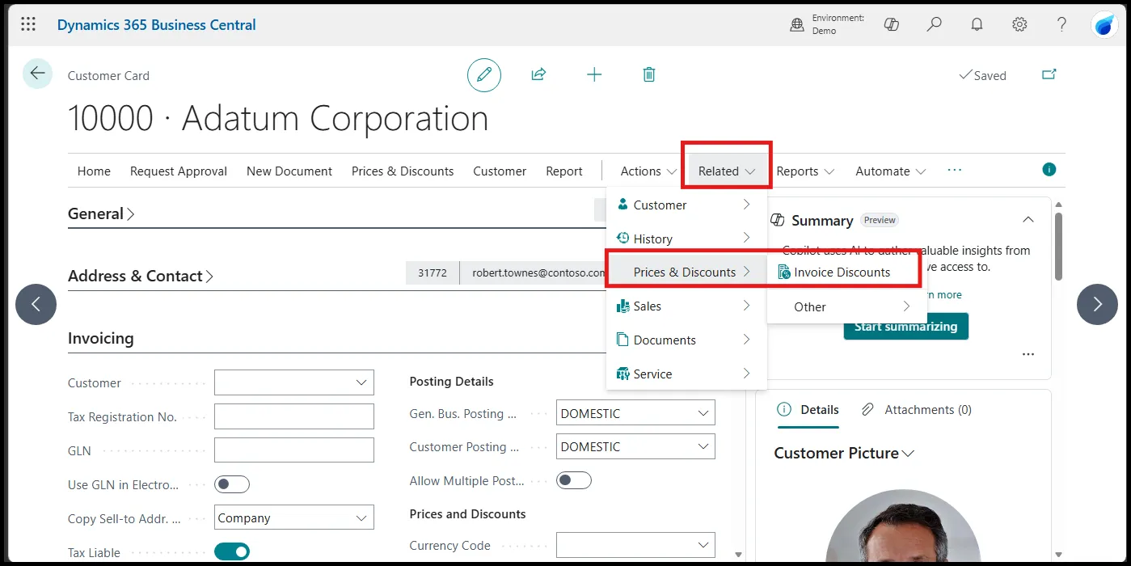Open Other submenu
Screen dimensions: 1131x566
846,307
